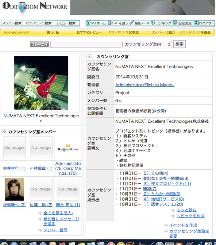
Task: Switch to 掲示板 tab
Action: coord(53,32)
